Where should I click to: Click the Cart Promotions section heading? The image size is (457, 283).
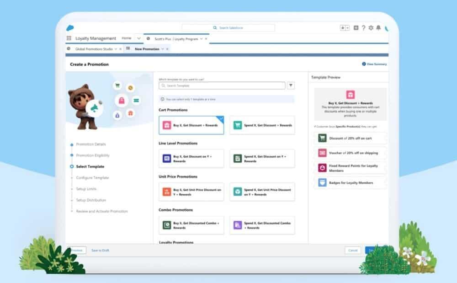[x=173, y=110]
